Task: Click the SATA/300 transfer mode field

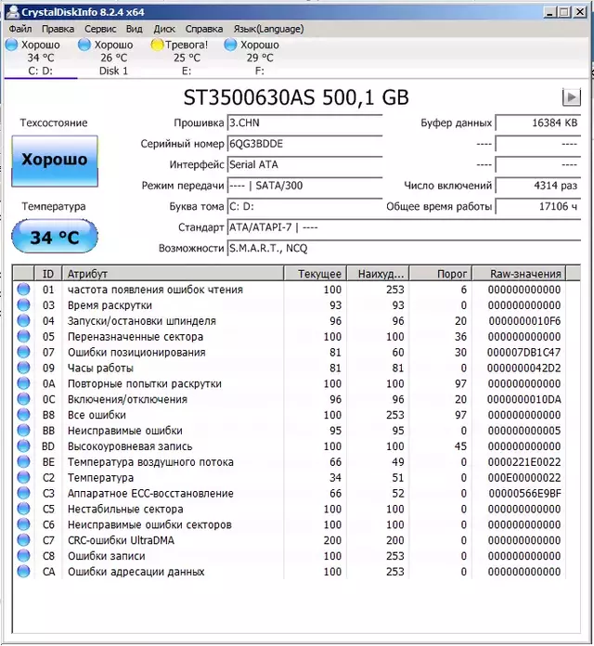Action: [x=304, y=186]
